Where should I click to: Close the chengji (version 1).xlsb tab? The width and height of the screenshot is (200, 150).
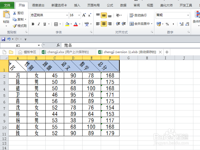click(160, 52)
